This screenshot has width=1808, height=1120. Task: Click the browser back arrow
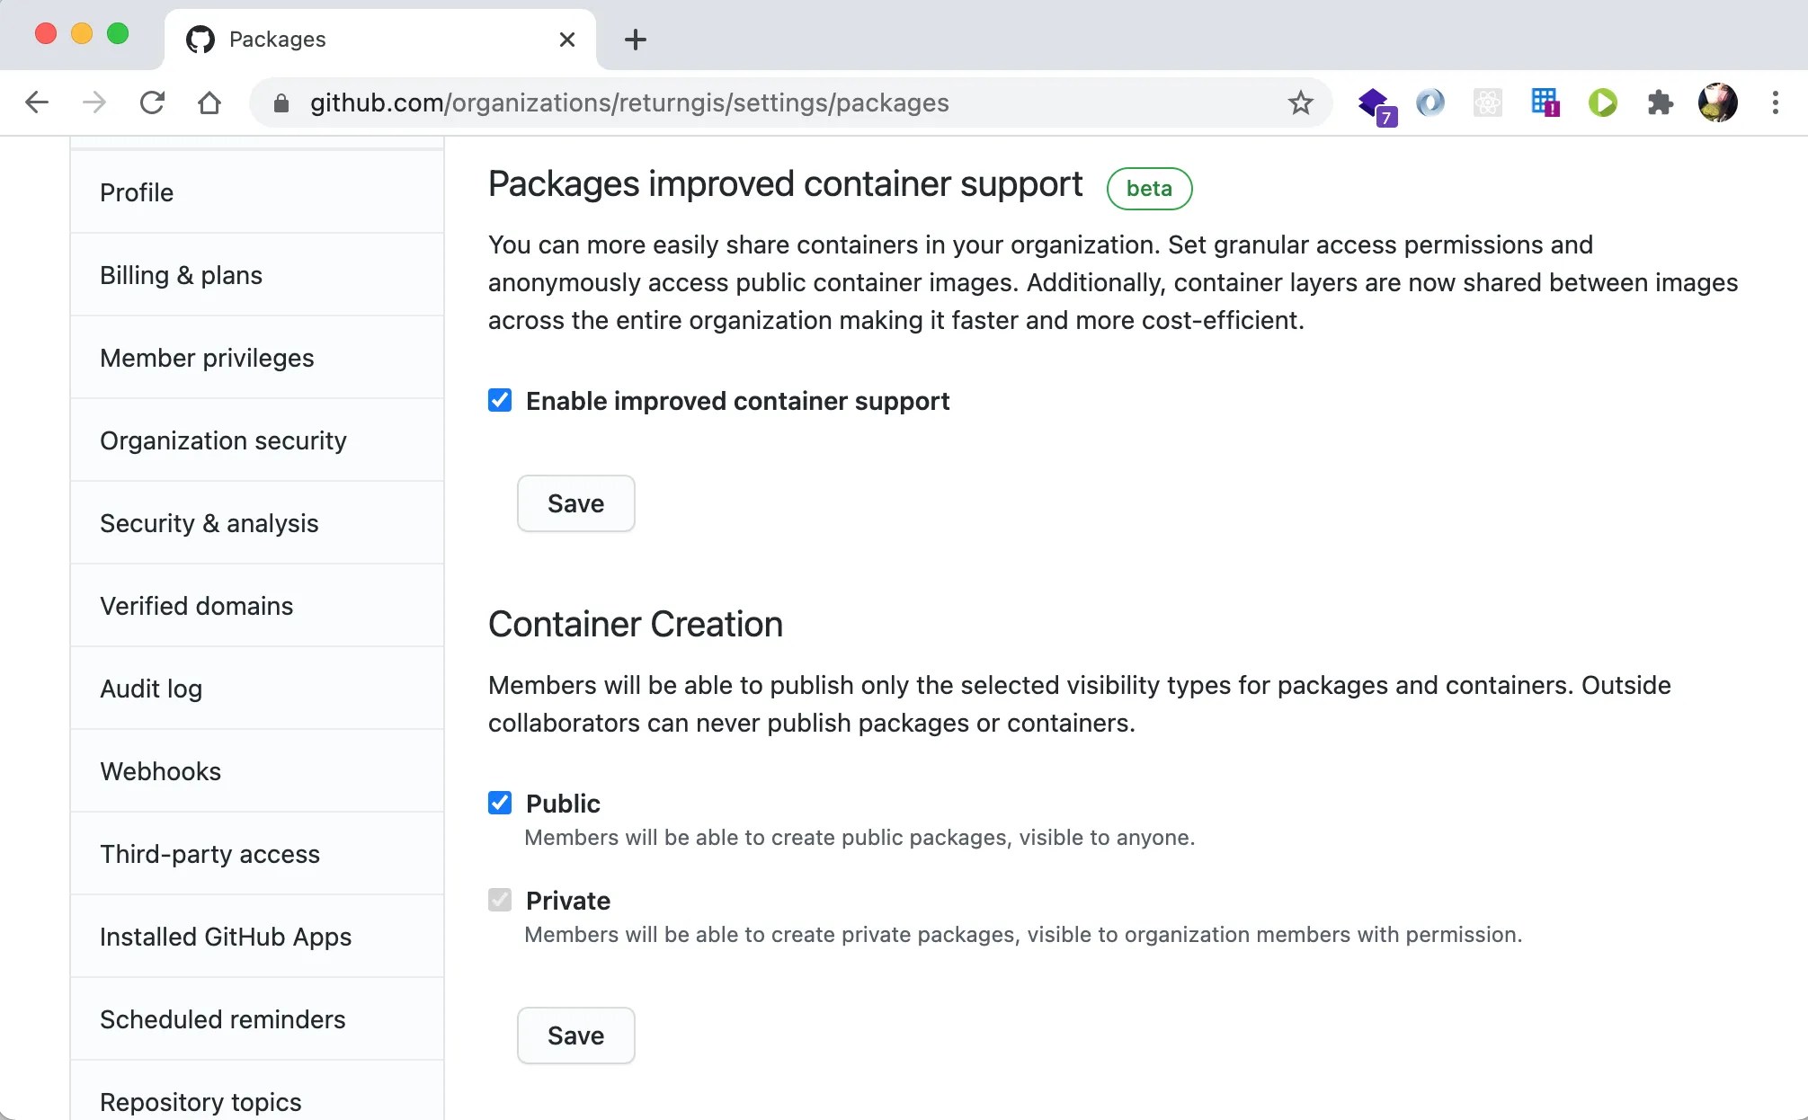click(x=37, y=102)
